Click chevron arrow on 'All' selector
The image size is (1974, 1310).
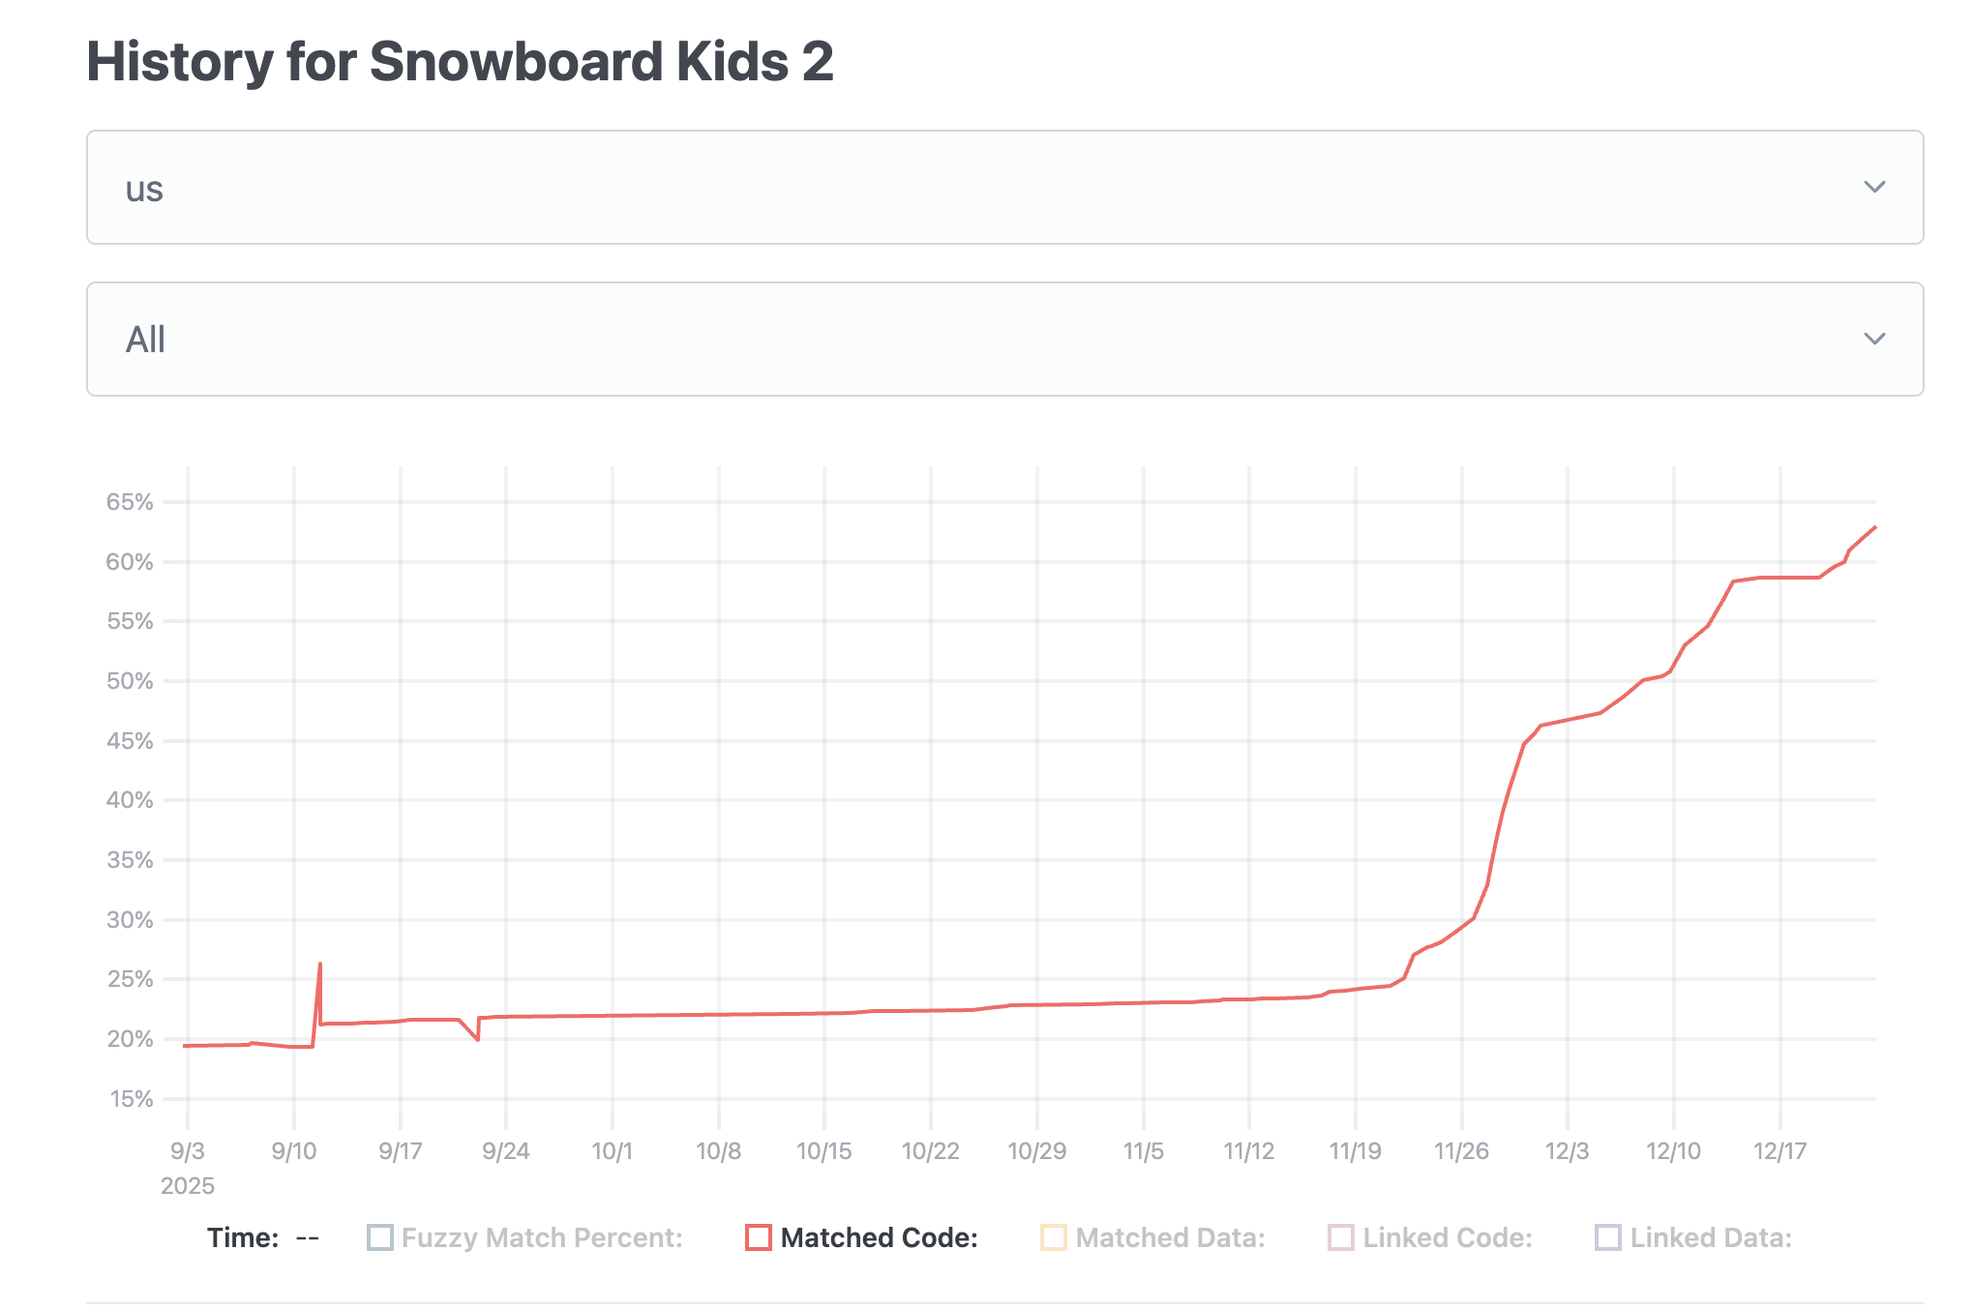tap(1874, 340)
